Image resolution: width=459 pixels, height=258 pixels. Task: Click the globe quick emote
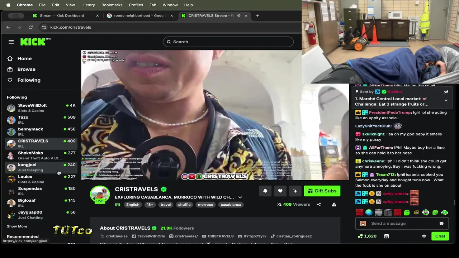pyautogui.click(x=369, y=212)
